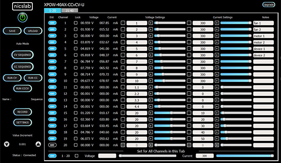281x163 pixels.
Task: Click plus icon for channel 15 current
Action: [x=217, y=113]
